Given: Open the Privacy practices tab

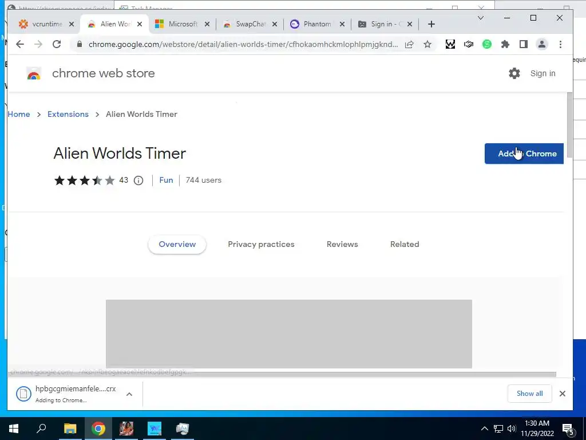Looking at the screenshot, I should (x=261, y=244).
